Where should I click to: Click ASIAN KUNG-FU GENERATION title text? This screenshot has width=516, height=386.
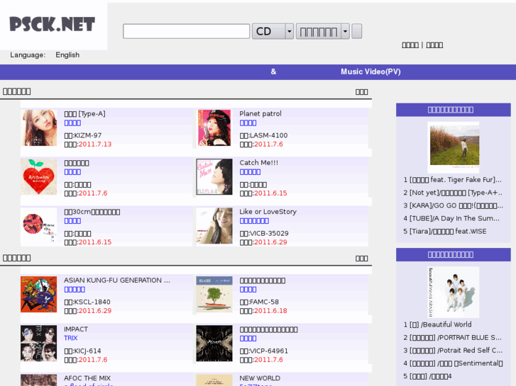point(117,280)
